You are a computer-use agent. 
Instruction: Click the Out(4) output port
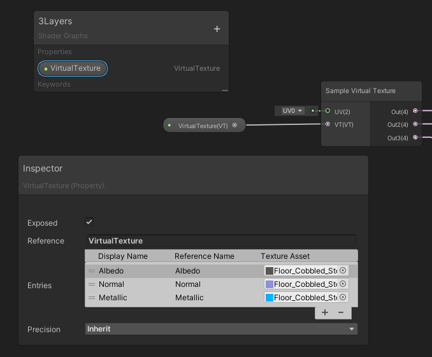[415, 111]
